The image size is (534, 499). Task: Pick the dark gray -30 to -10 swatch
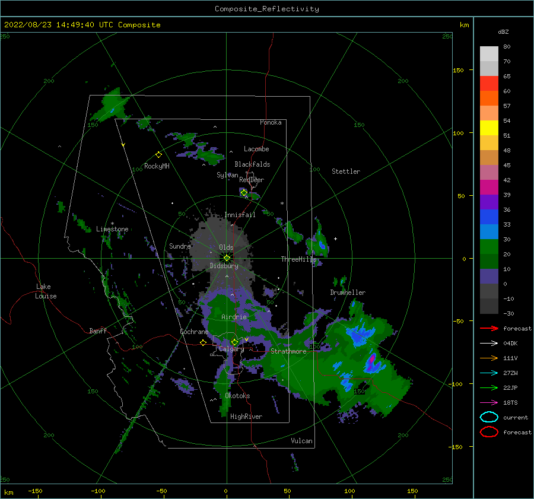489,306
